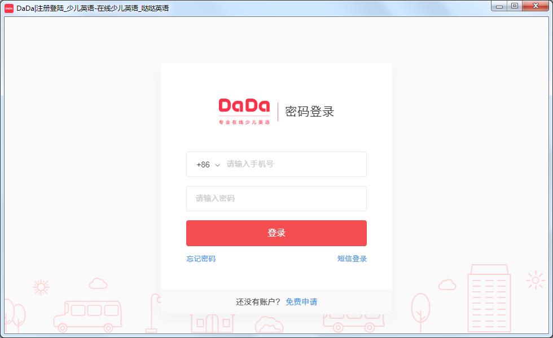
Task: Click the DaDa app icon in title bar
Action: 9,8
